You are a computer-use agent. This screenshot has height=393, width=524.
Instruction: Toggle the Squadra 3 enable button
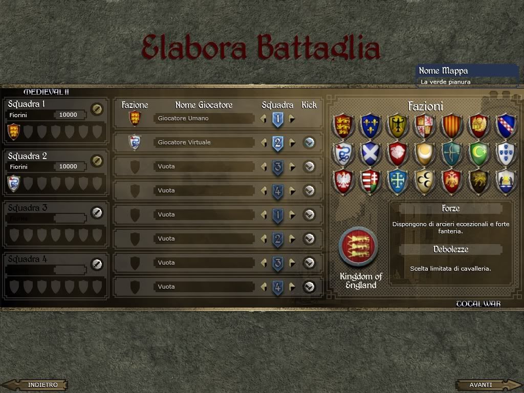pyautogui.click(x=97, y=212)
